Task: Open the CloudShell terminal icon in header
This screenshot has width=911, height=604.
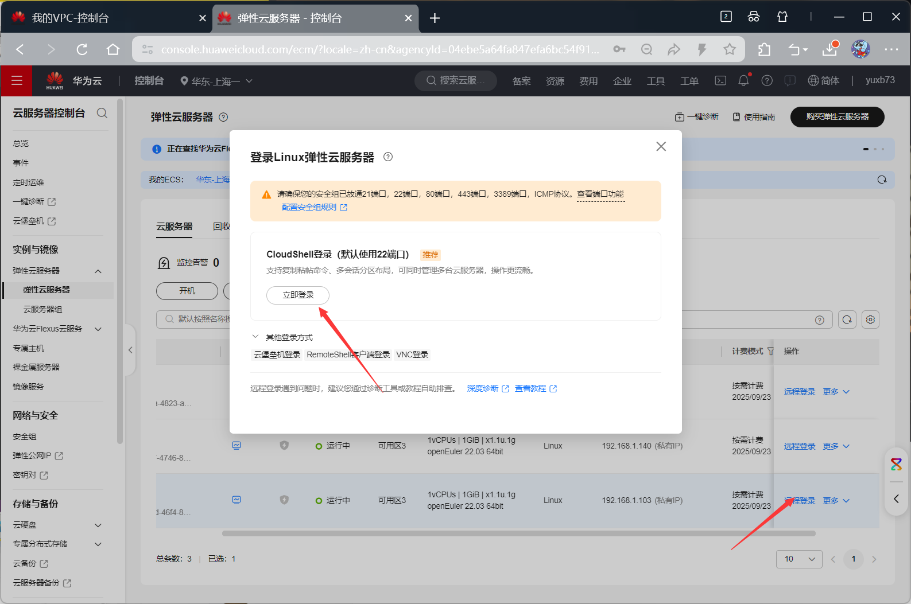Action: tap(720, 81)
